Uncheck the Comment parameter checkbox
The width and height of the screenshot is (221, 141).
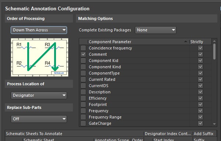[x=83, y=54]
